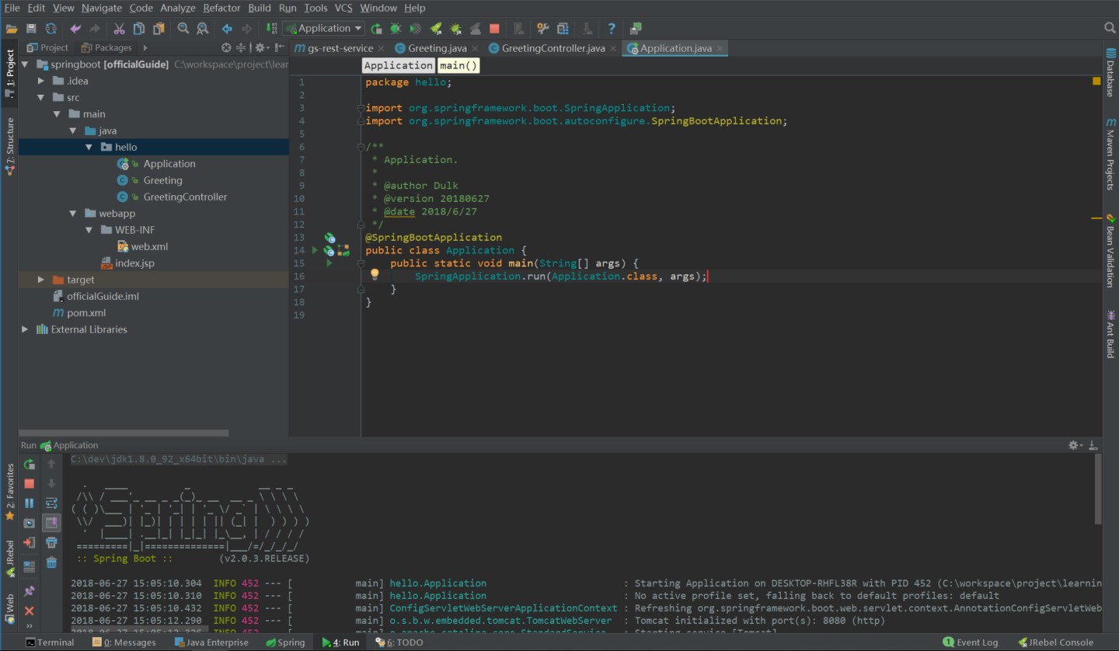Click the scroll-from-source target icon in Project panel
The height and width of the screenshot is (651, 1119).
click(226, 47)
